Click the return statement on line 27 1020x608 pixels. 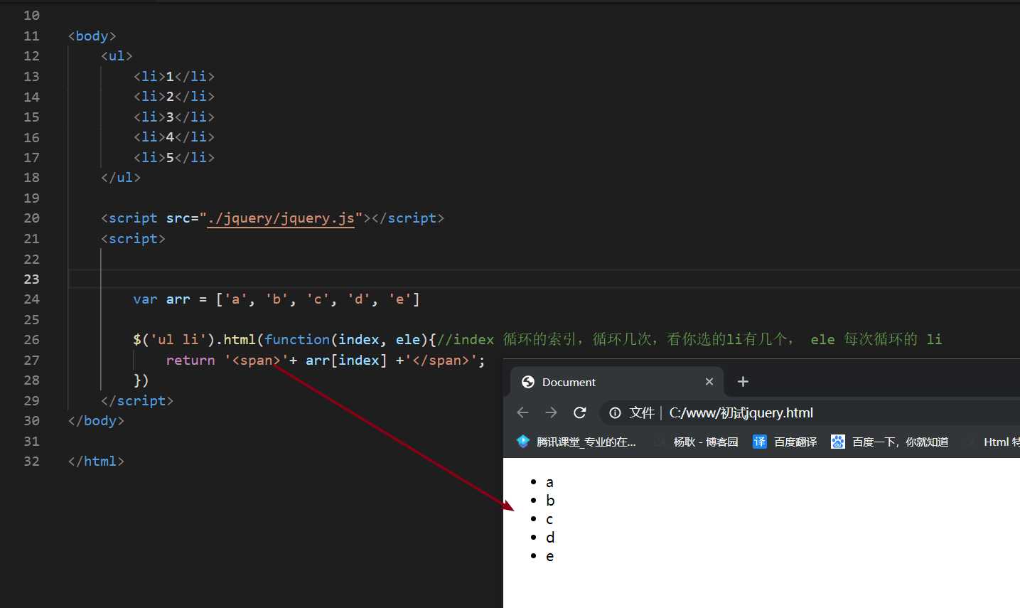[326, 360]
